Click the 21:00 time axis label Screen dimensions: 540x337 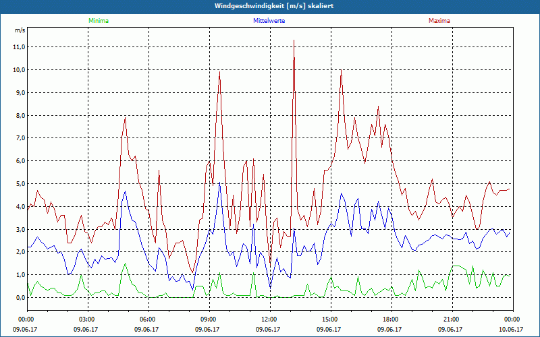452,319
